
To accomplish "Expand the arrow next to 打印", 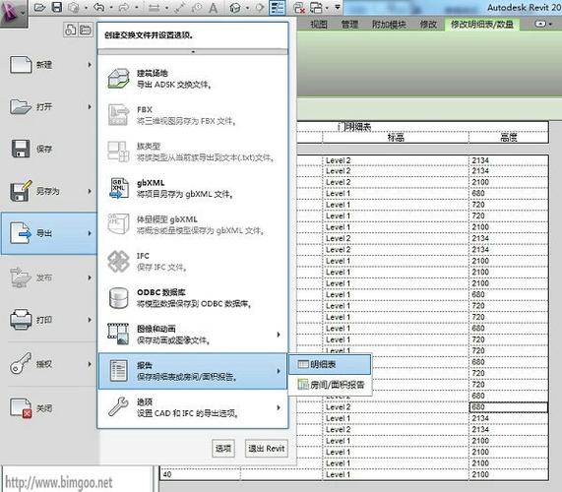I will point(90,320).
